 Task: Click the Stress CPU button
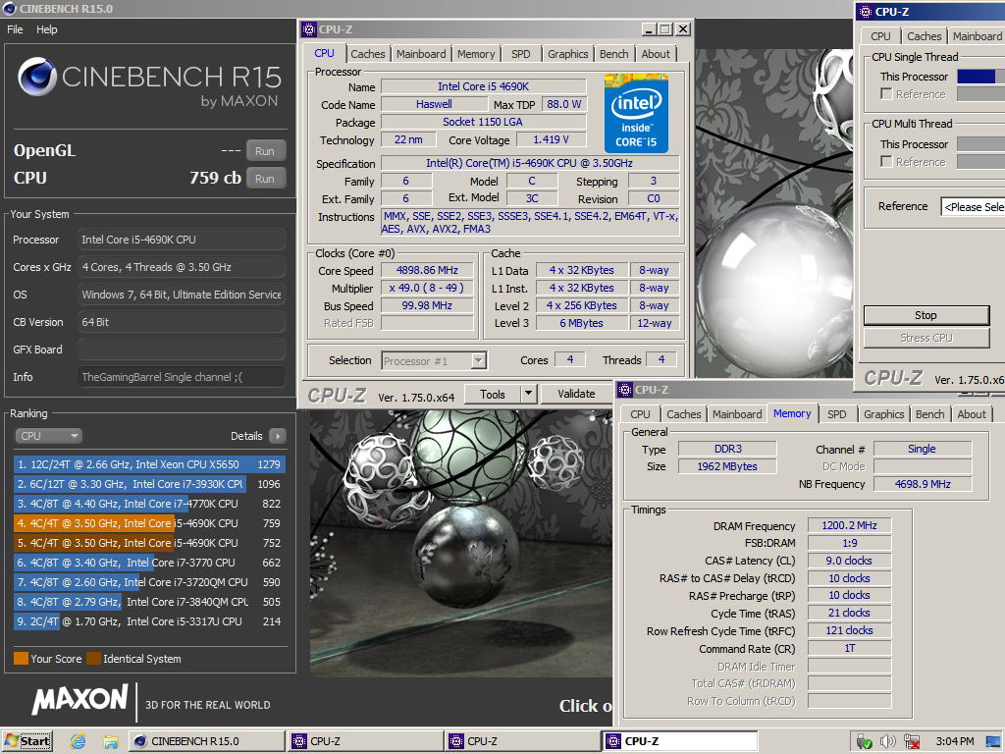(926, 338)
